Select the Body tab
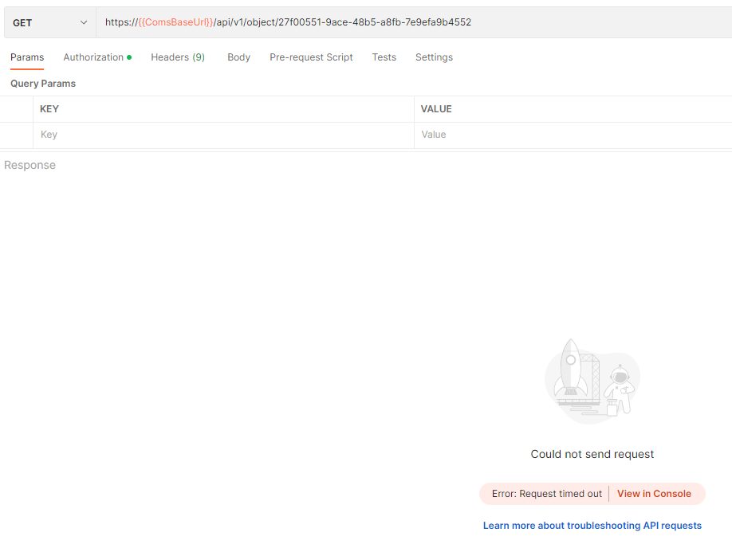The height and width of the screenshot is (540, 732). pos(238,57)
